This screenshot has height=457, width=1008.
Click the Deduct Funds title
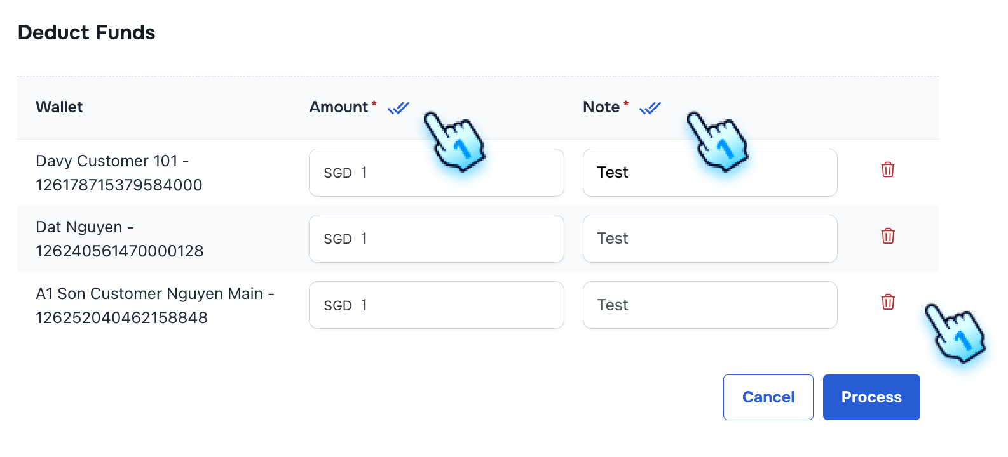86,32
